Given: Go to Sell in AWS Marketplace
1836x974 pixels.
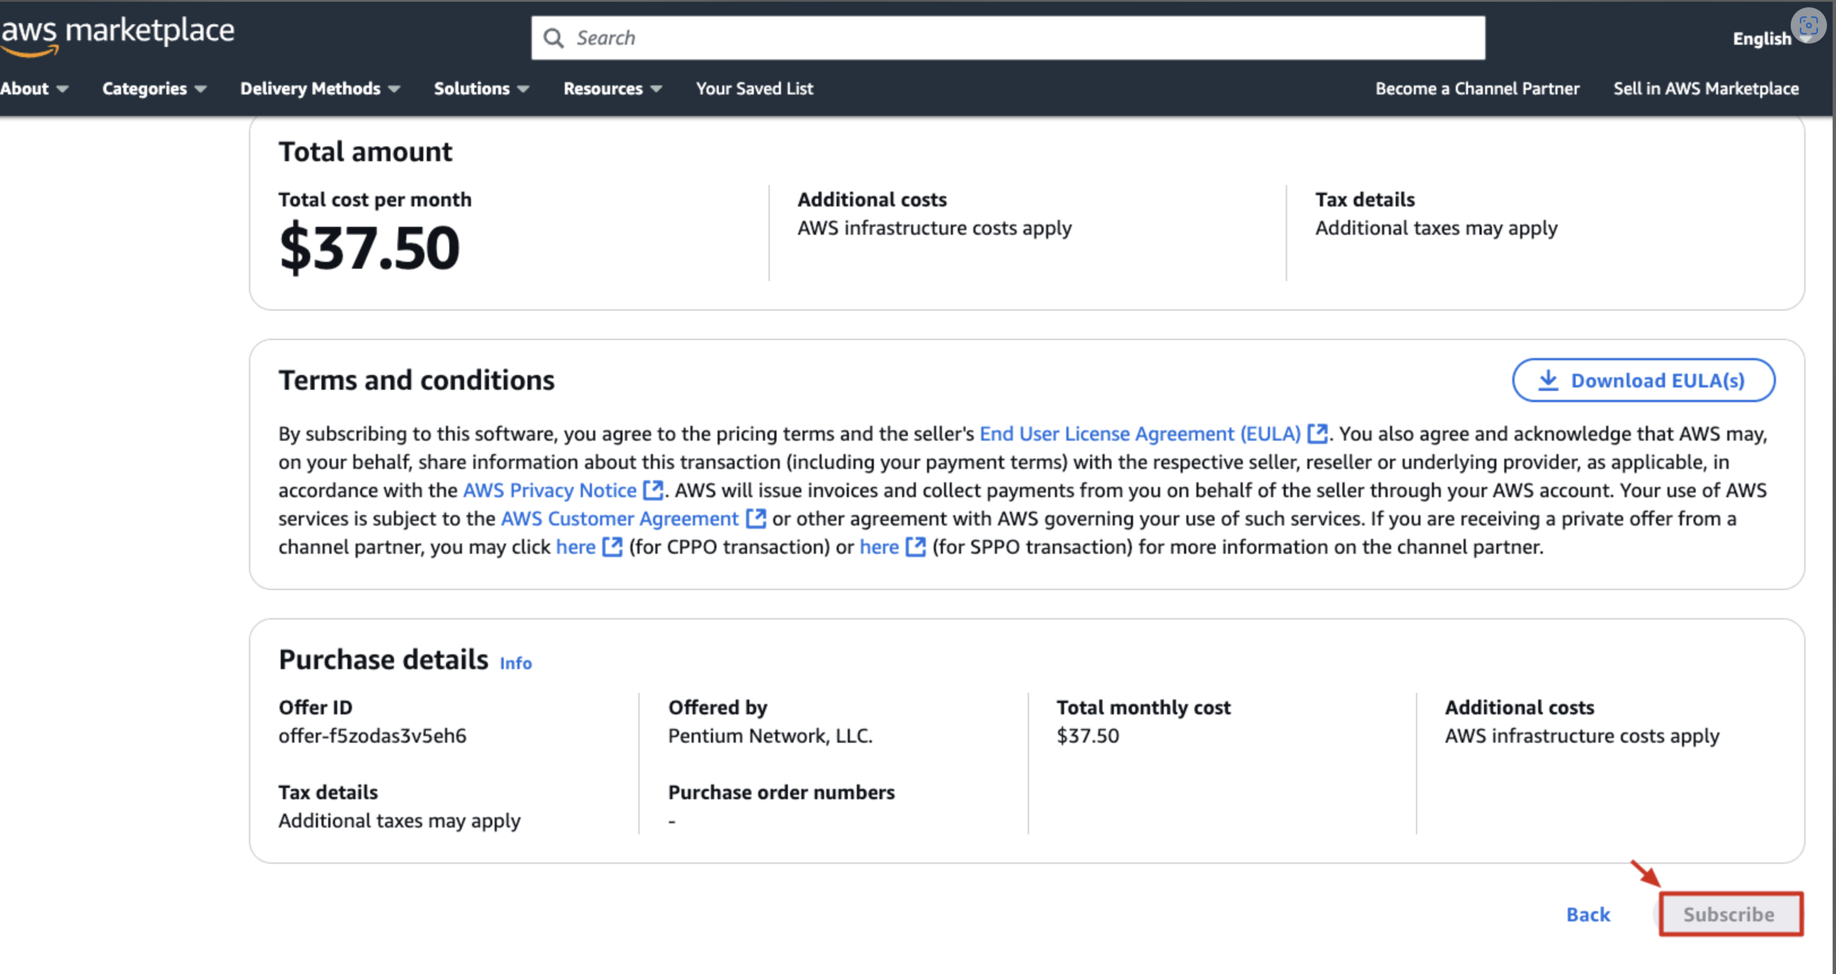Looking at the screenshot, I should pyautogui.click(x=1706, y=88).
